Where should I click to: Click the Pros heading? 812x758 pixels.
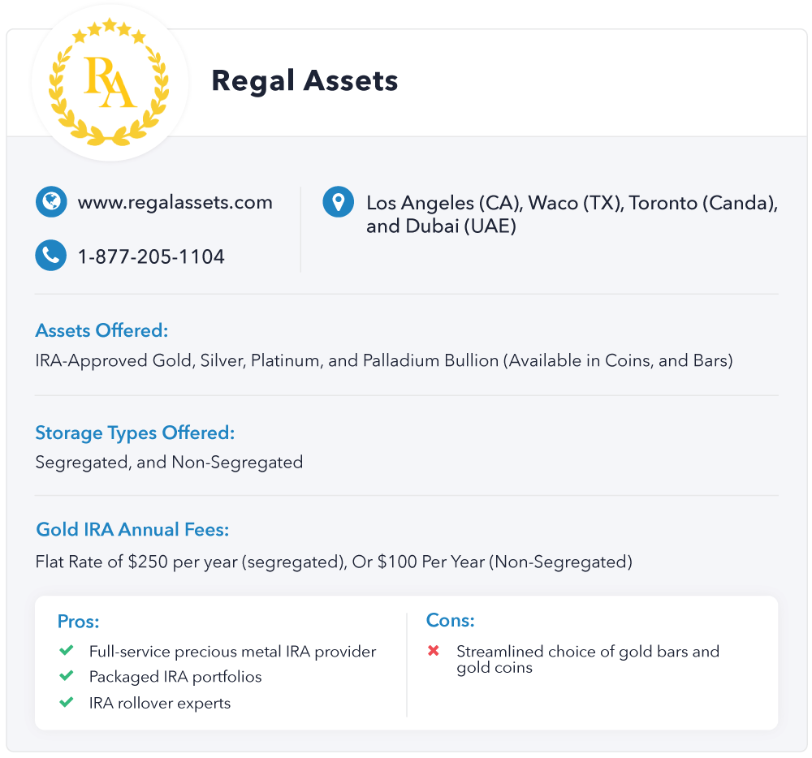point(78,622)
